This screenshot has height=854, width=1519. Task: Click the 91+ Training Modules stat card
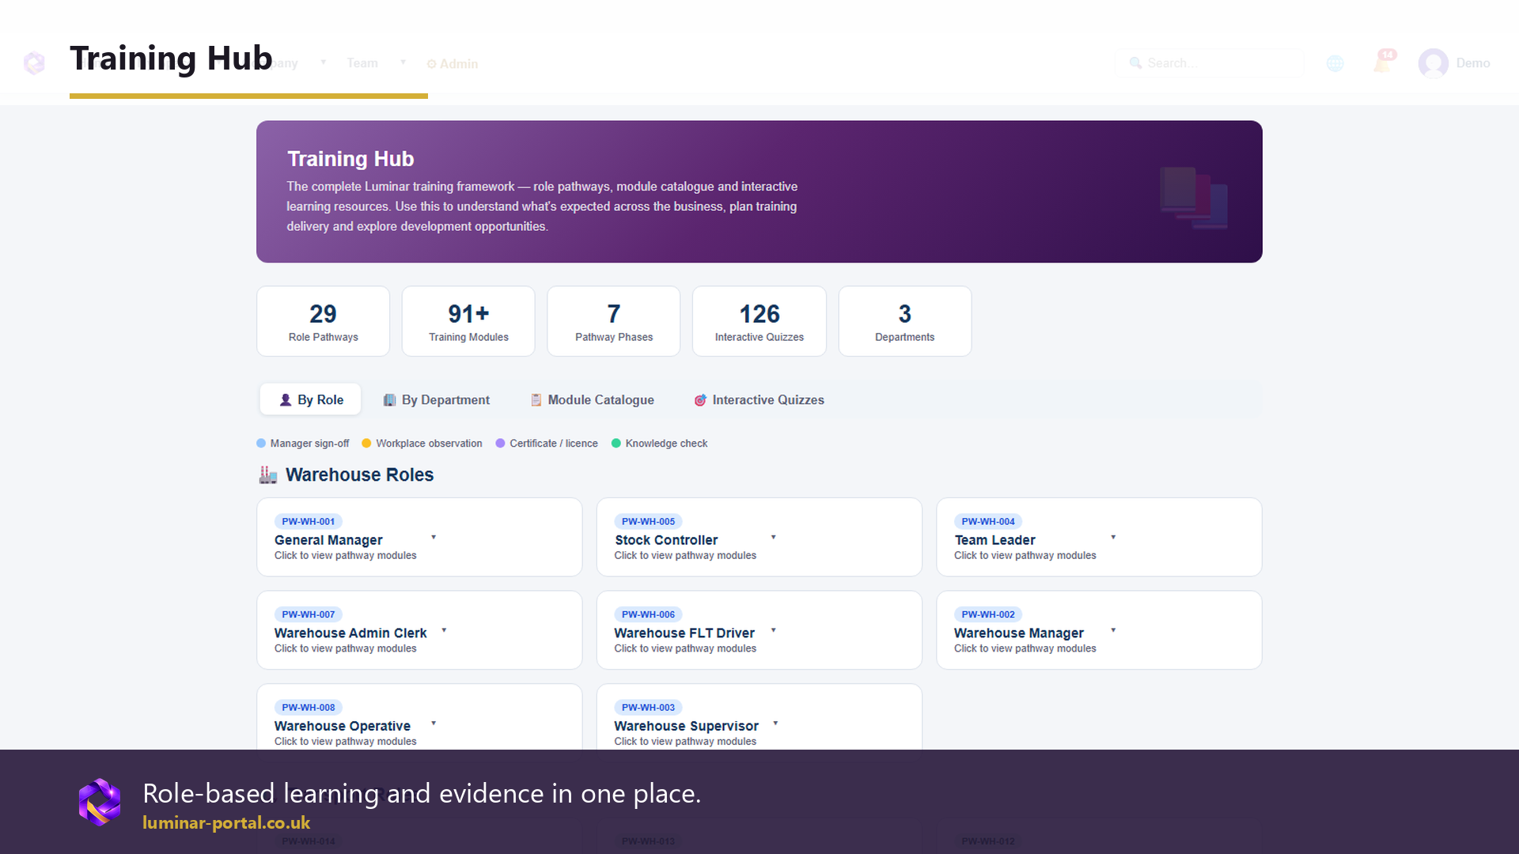pyautogui.click(x=468, y=321)
